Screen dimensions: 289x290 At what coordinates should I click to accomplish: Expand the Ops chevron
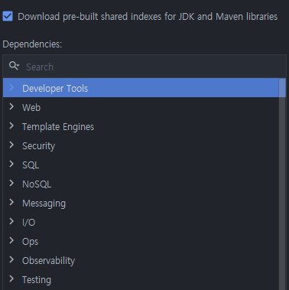tap(11, 240)
